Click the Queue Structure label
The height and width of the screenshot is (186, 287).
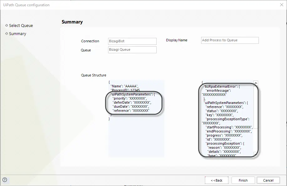click(94, 75)
